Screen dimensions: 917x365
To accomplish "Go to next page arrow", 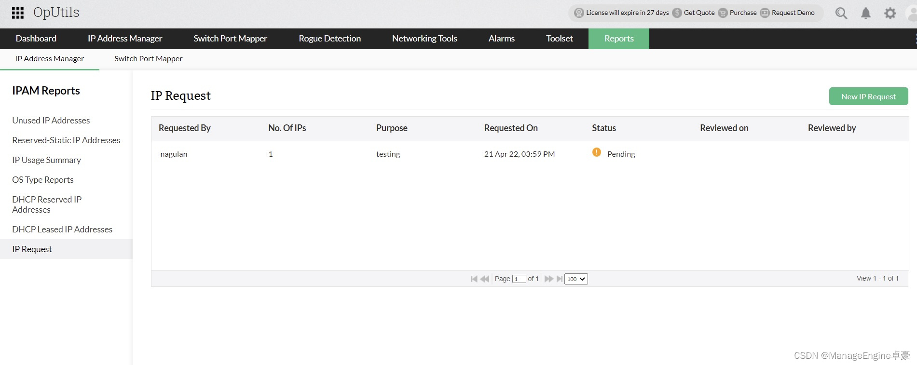I will tap(549, 279).
